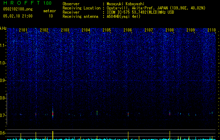
Task: Click the Observer field label
Action: coord(71,4)
